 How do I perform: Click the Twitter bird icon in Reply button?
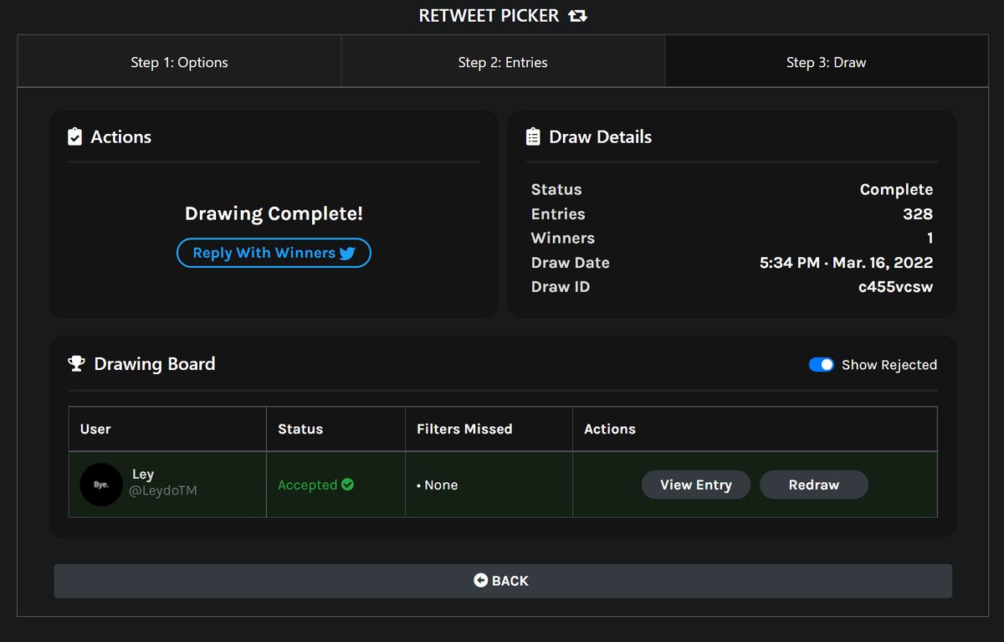click(347, 254)
